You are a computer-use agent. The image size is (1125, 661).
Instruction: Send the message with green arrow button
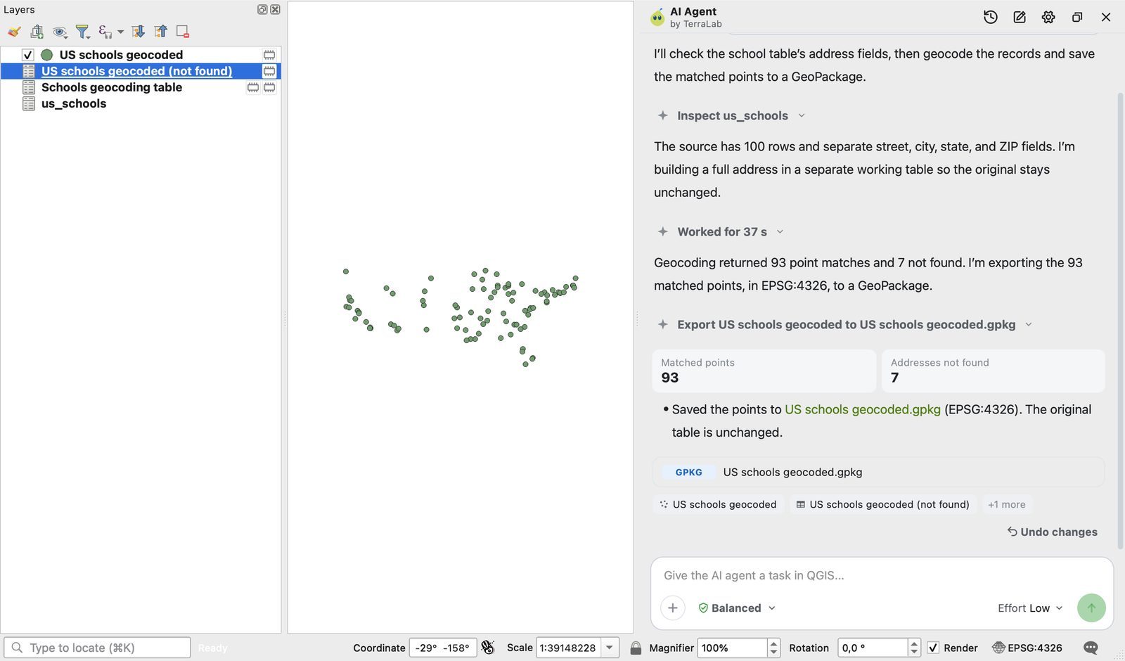point(1091,608)
